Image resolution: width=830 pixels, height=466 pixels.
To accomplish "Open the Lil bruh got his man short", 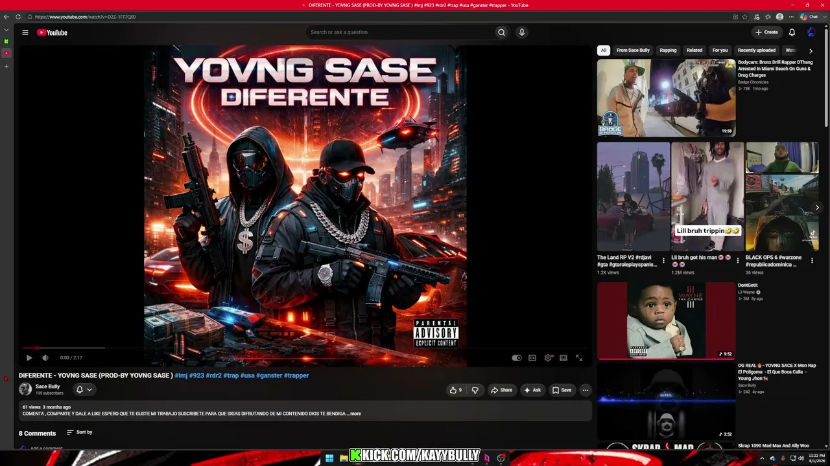I will click(707, 197).
